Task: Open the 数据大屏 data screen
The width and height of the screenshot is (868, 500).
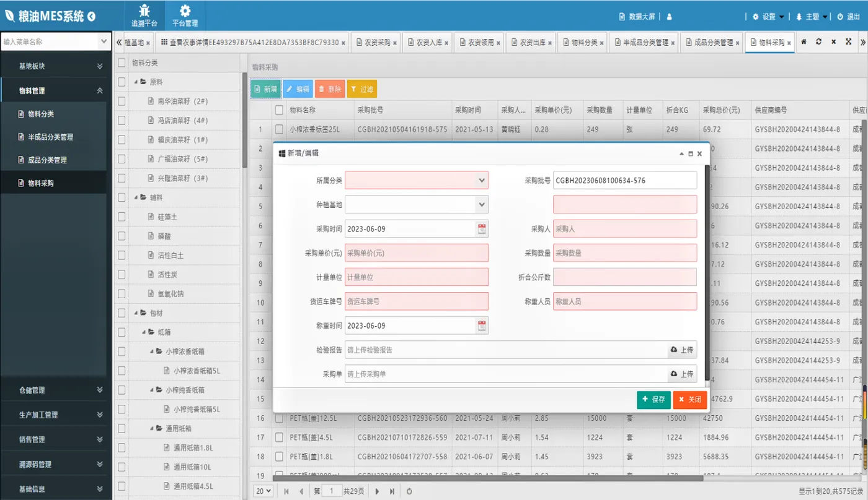Action: tap(637, 17)
